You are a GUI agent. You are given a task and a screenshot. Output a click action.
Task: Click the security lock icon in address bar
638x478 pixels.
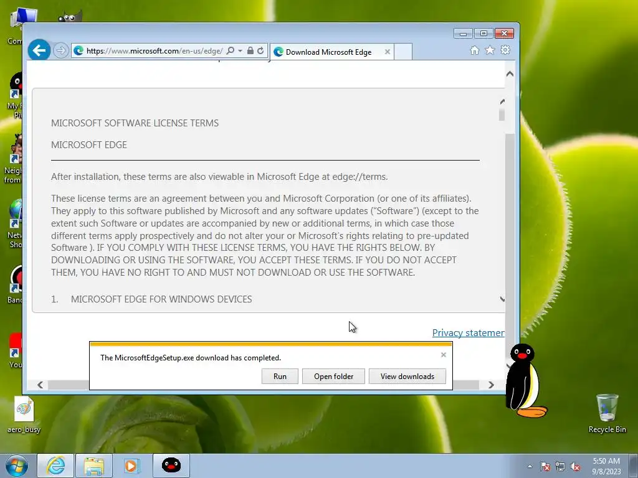point(250,51)
